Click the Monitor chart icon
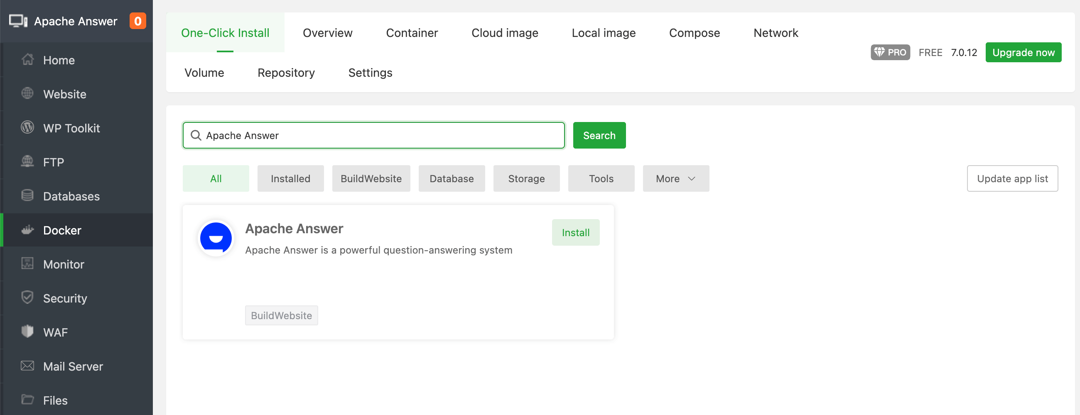The image size is (1080, 415). click(28, 264)
